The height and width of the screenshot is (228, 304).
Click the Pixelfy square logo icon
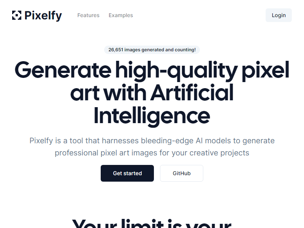pyautogui.click(x=17, y=15)
